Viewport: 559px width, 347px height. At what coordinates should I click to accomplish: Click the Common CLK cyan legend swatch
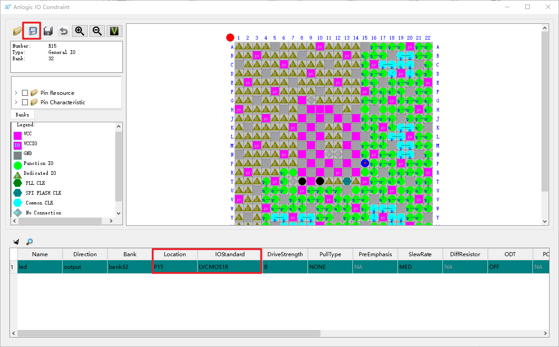point(18,203)
